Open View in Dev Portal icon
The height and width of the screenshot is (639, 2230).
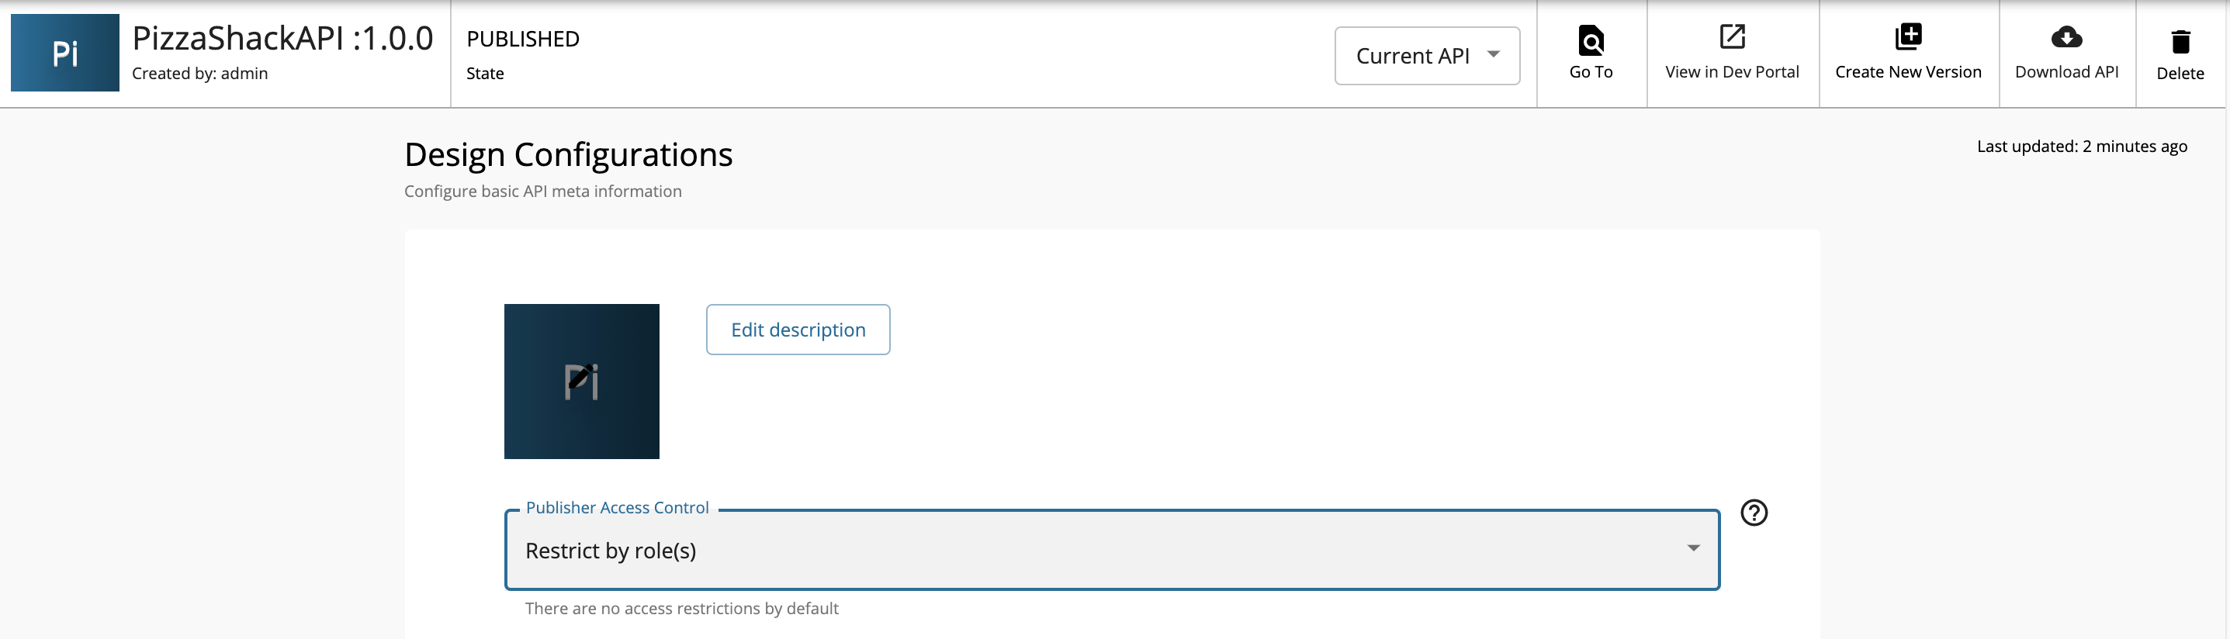pyautogui.click(x=1731, y=37)
